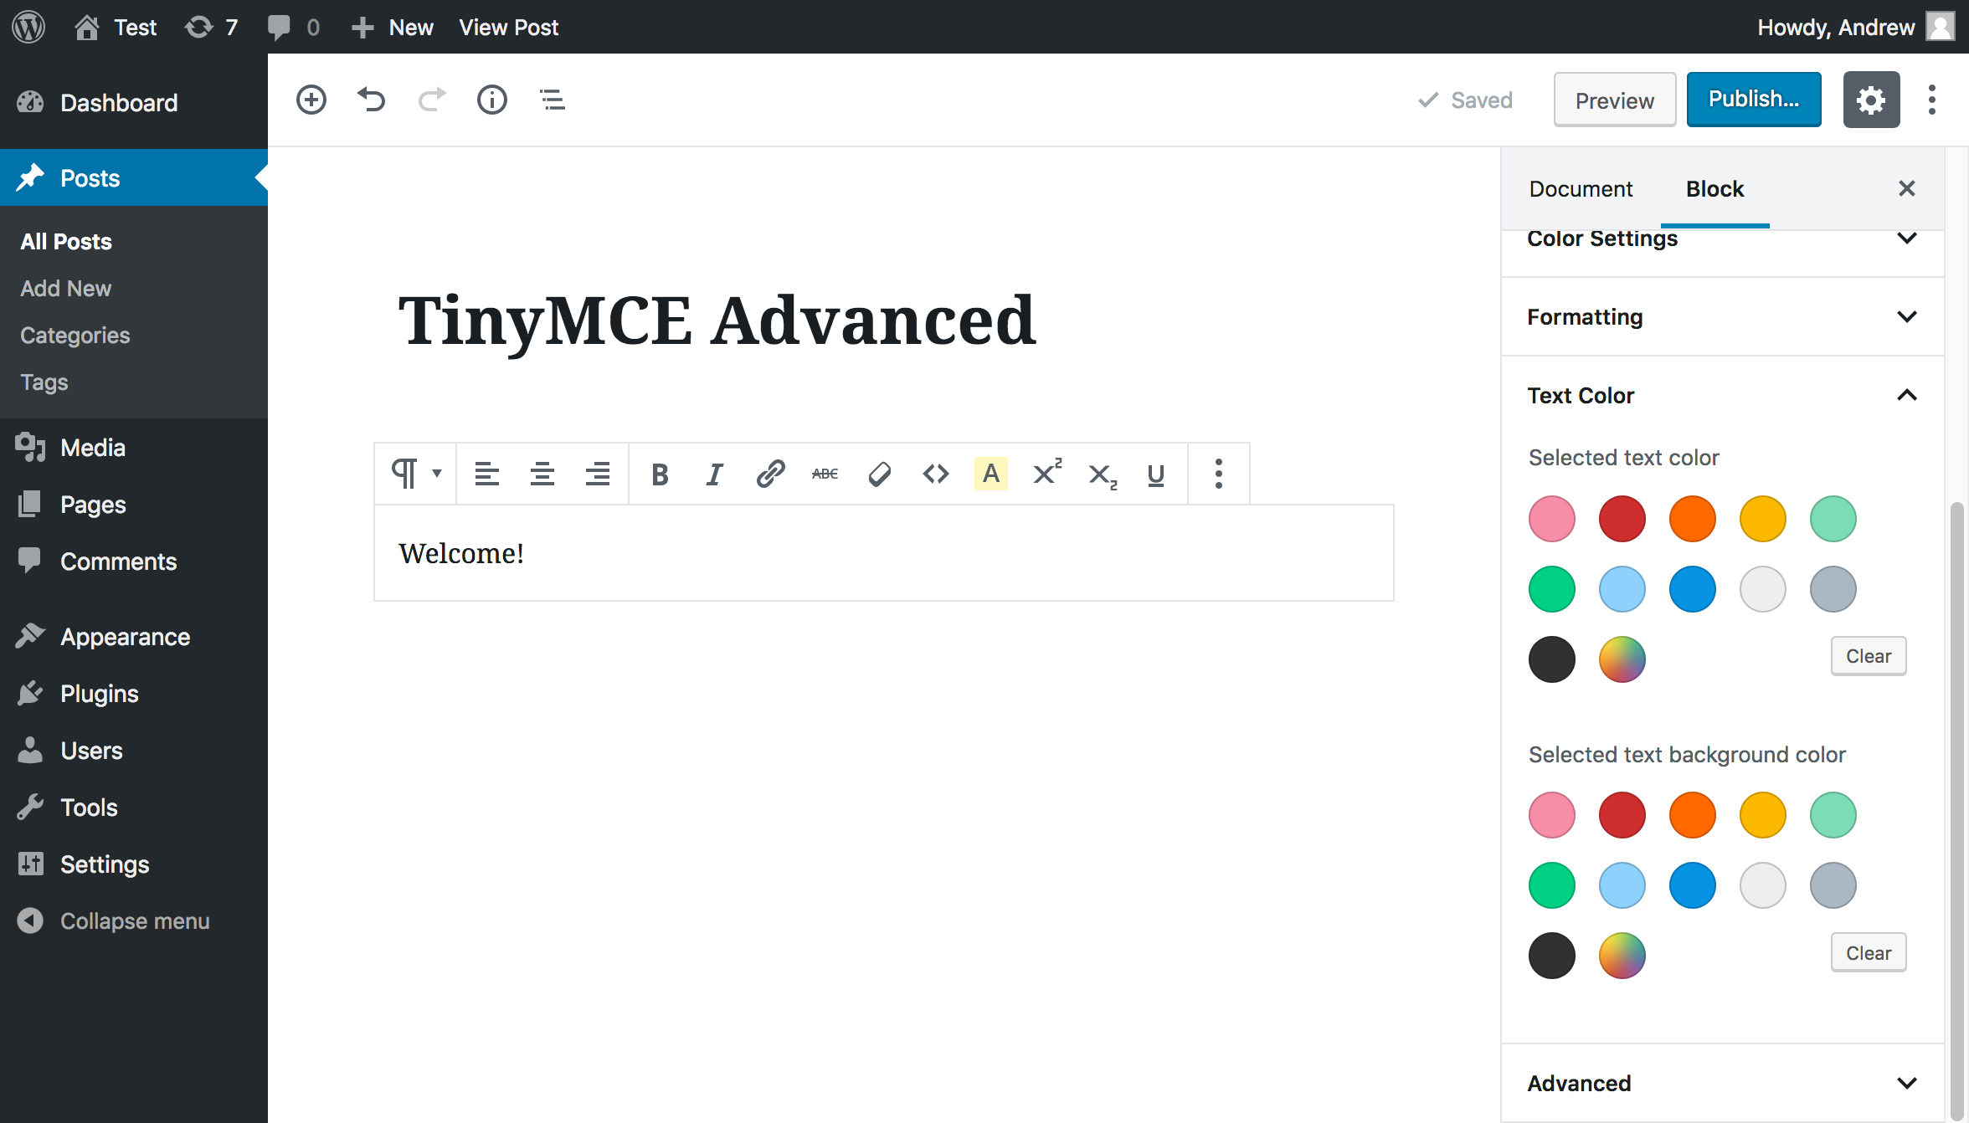Click the Add block plus icon
1969x1123 pixels.
(x=311, y=100)
